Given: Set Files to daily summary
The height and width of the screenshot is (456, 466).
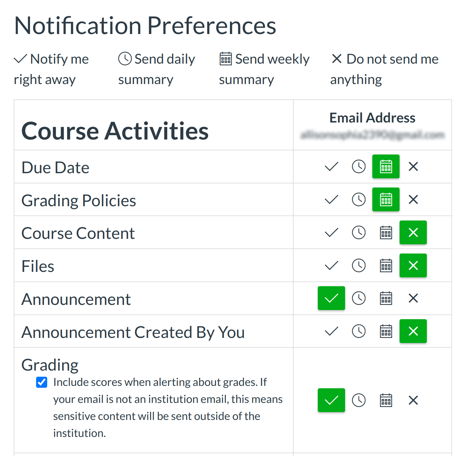Looking at the screenshot, I should (359, 266).
